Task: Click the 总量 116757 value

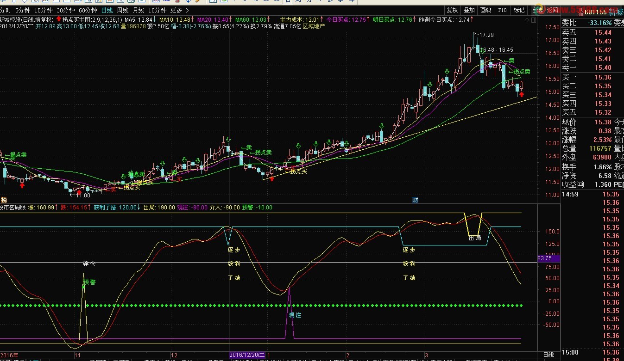Action: tap(600, 148)
